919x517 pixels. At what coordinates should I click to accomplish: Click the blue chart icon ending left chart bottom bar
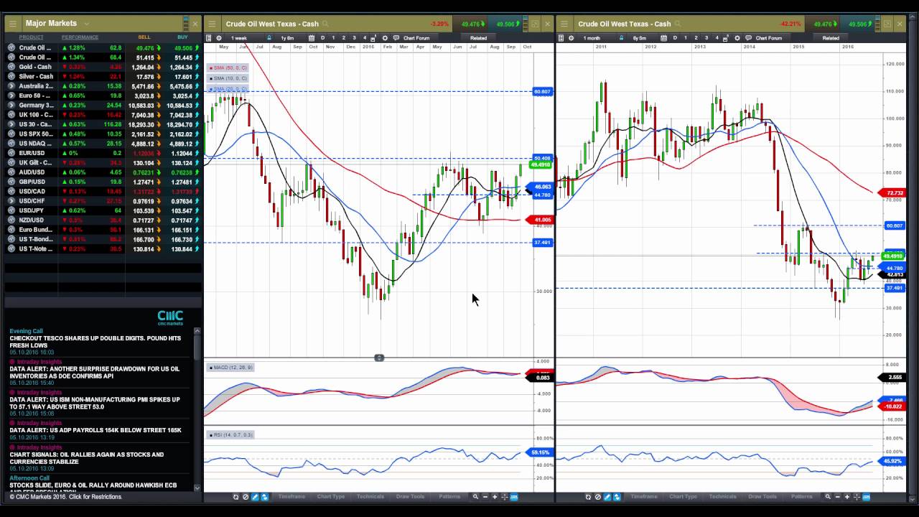(514, 496)
